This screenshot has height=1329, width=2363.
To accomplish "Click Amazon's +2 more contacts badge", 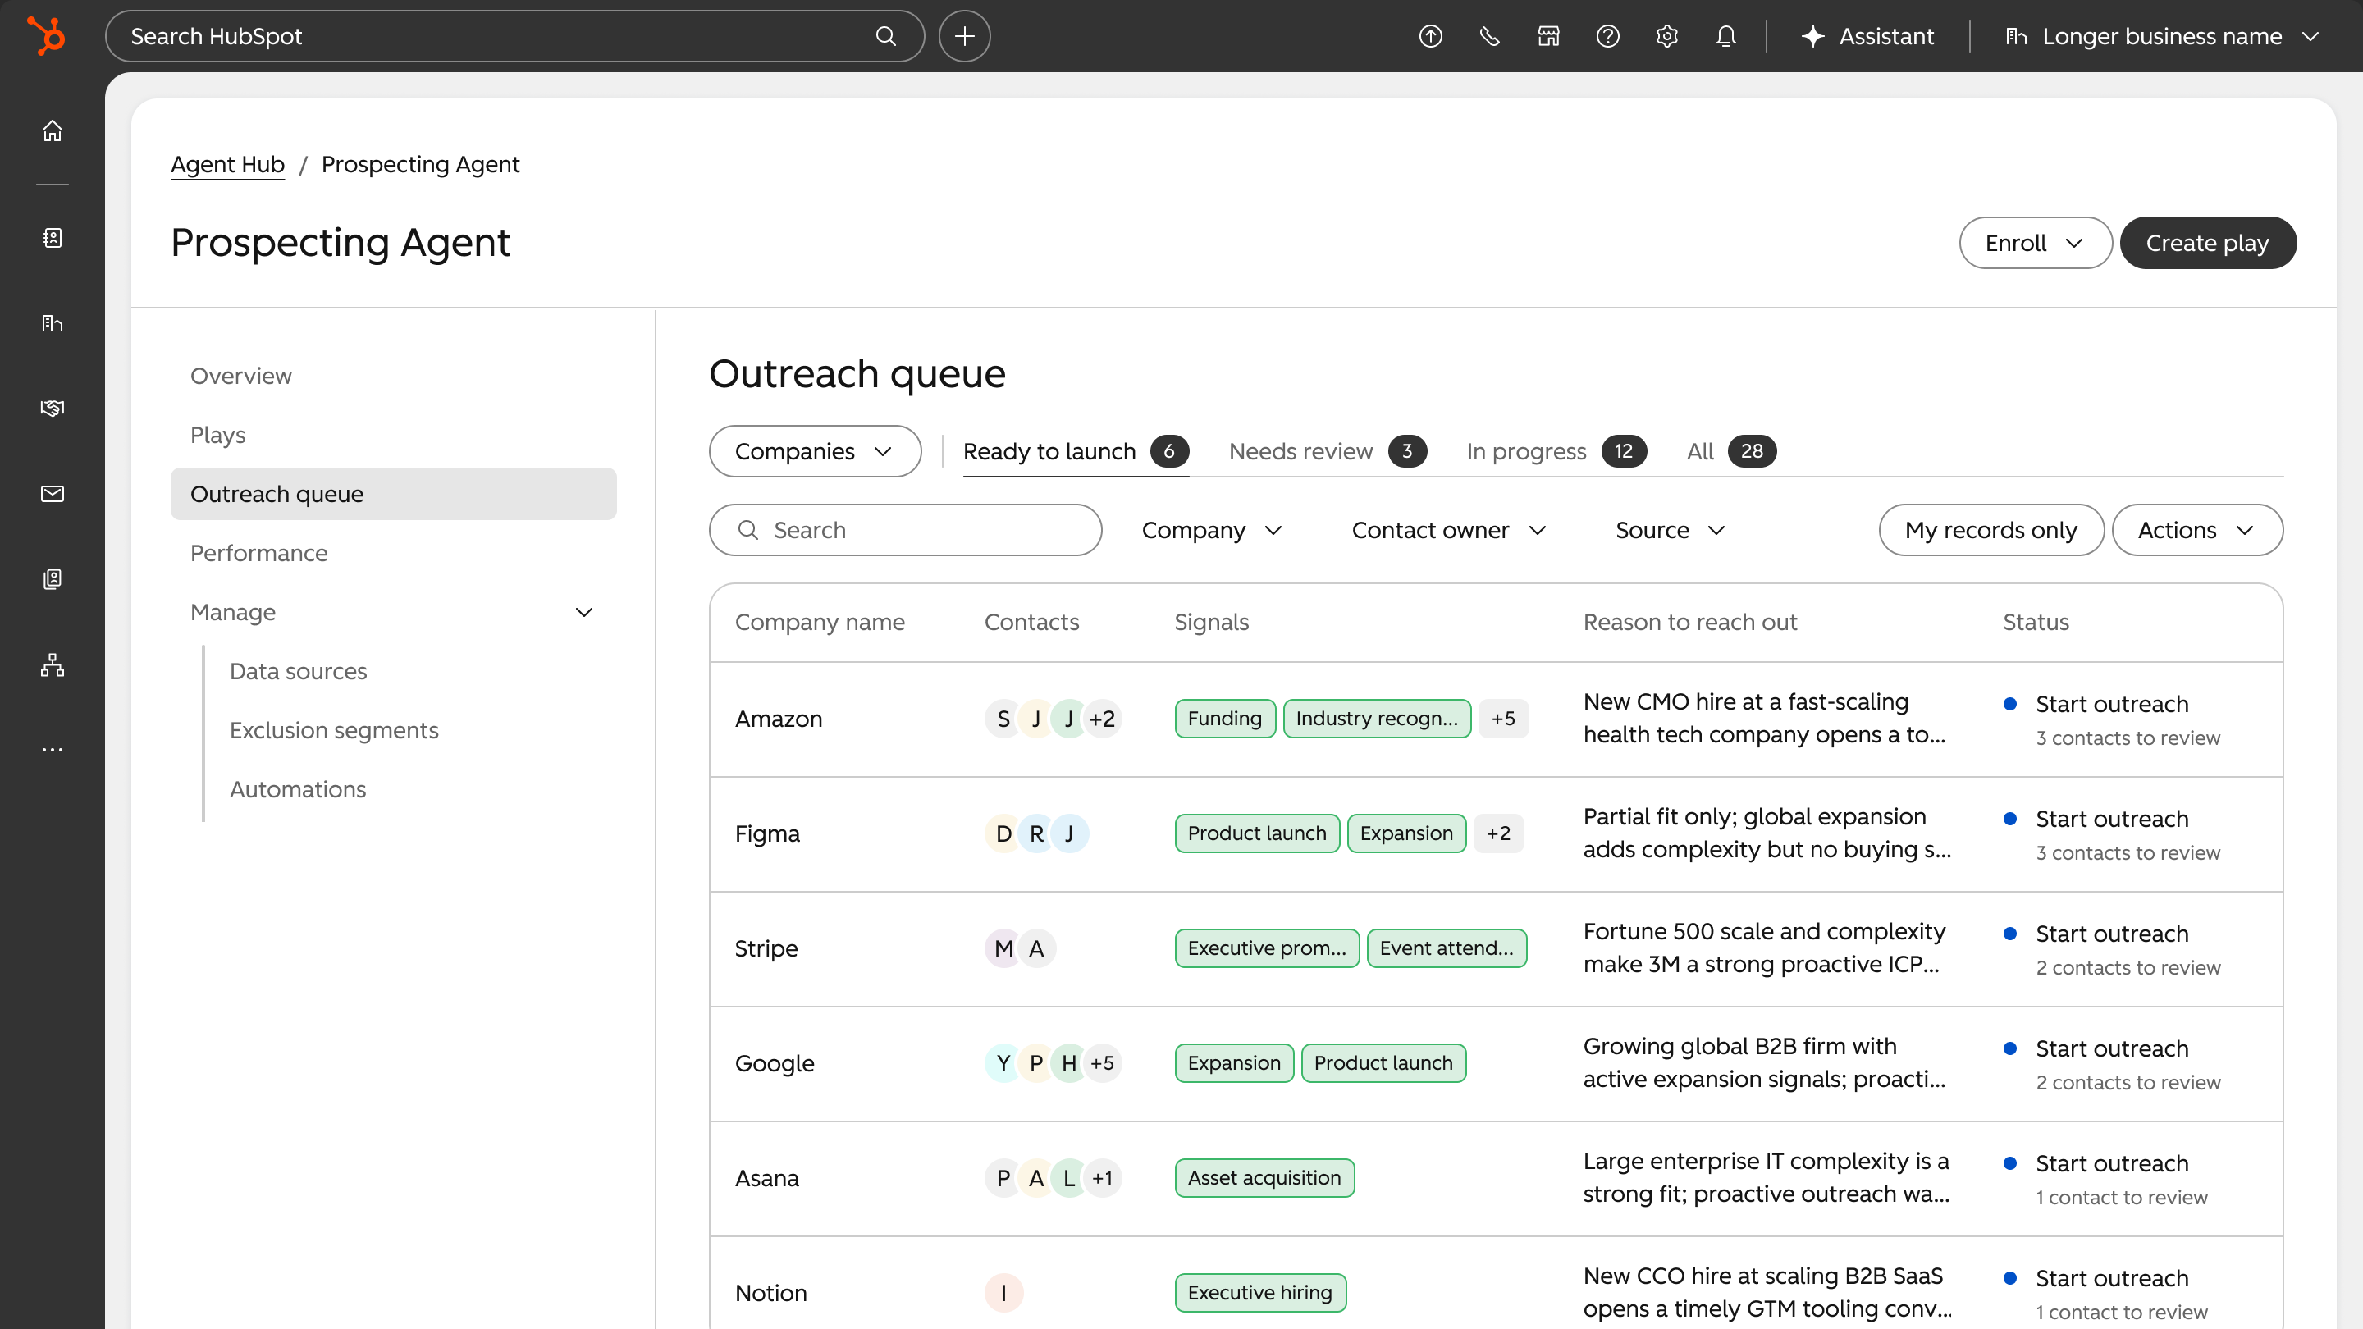I will coord(1102,719).
